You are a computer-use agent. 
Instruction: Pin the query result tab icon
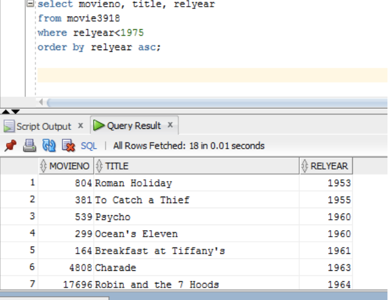point(10,145)
